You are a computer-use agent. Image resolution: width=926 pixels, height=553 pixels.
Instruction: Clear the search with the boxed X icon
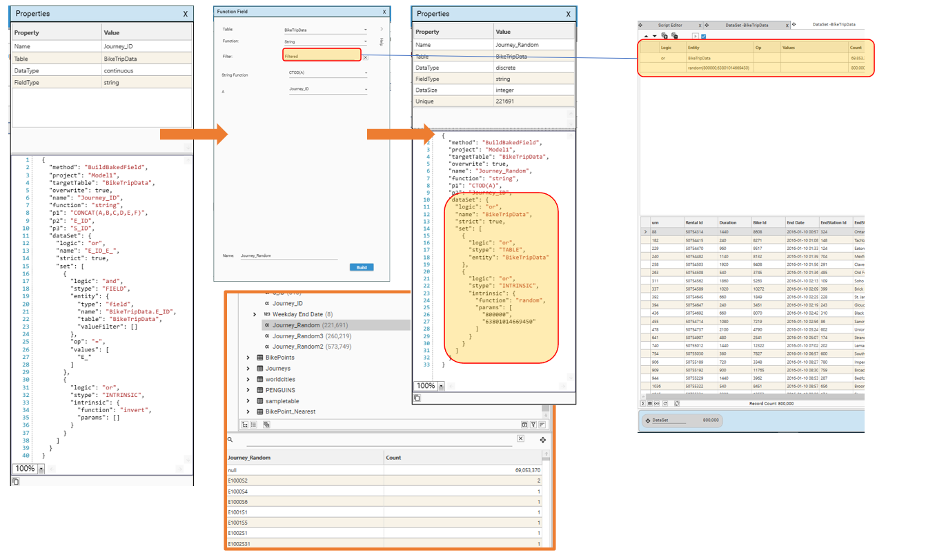[x=521, y=438]
